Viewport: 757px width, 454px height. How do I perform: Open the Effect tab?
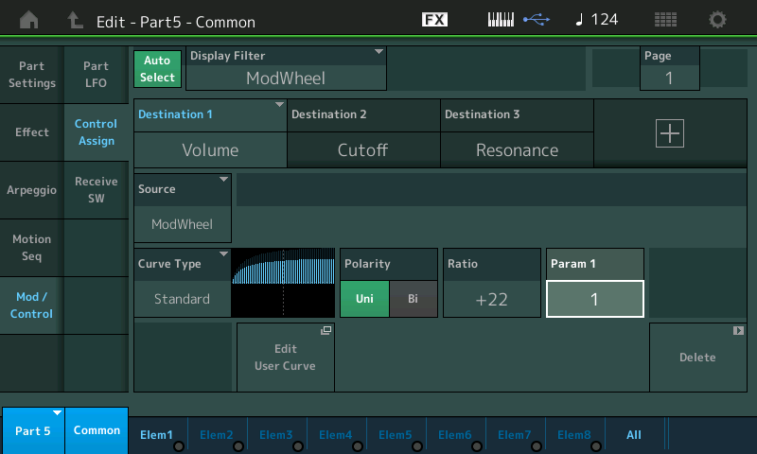tap(32, 132)
